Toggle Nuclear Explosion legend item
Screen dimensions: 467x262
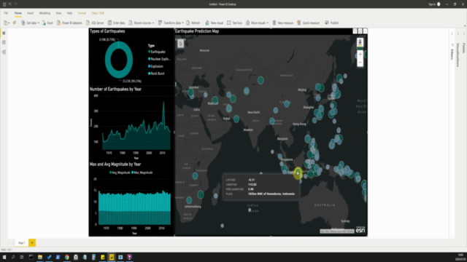pos(159,59)
